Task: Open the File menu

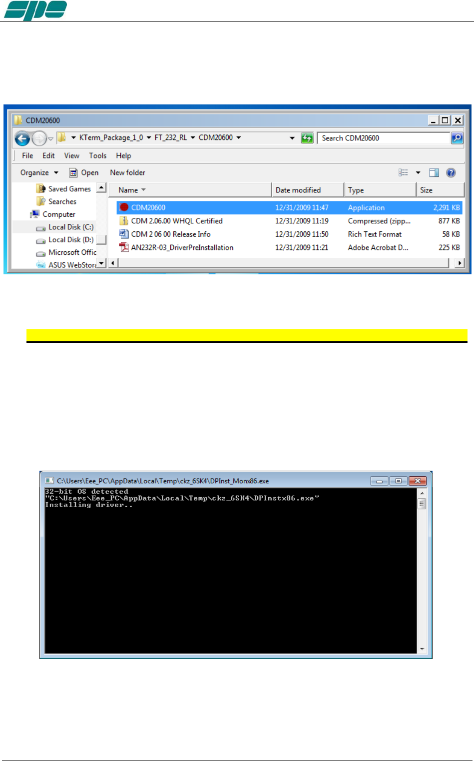Action: coord(27,155)
